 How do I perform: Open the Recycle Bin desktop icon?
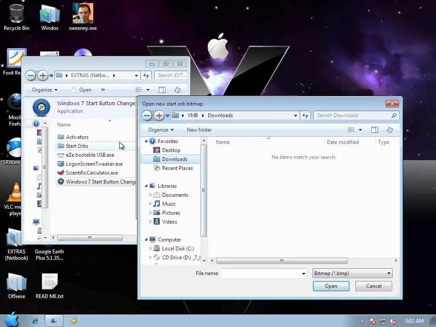[x=17, y=17]
